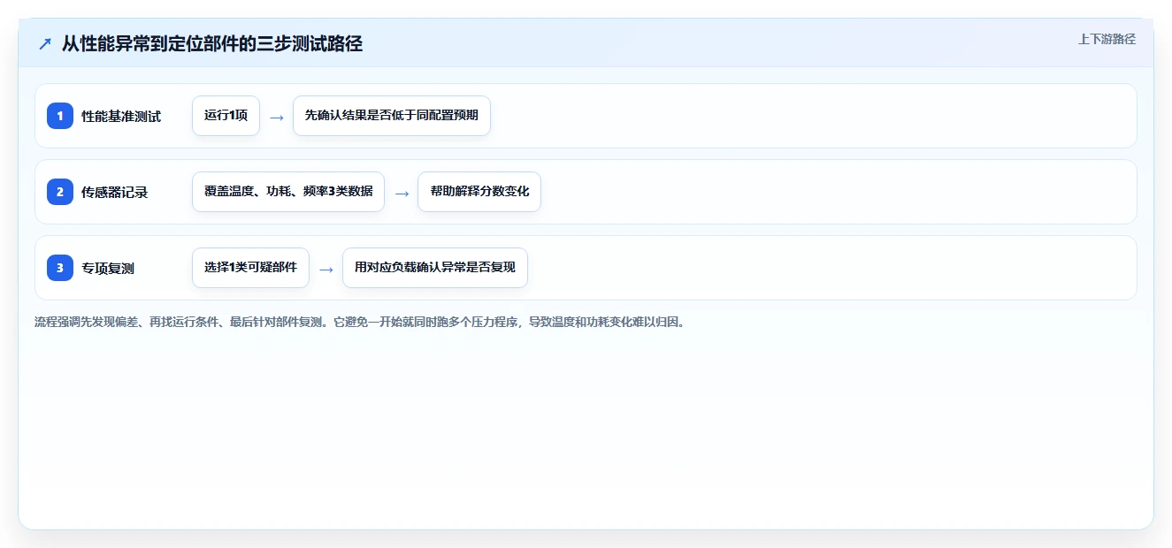
Task: Click the arrow icon beside the card title
Action: click(45, 44)
